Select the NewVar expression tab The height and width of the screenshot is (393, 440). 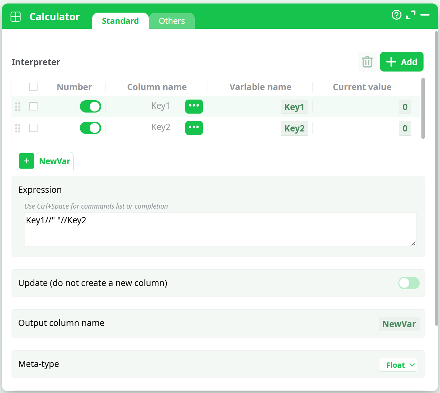point(55,161)
